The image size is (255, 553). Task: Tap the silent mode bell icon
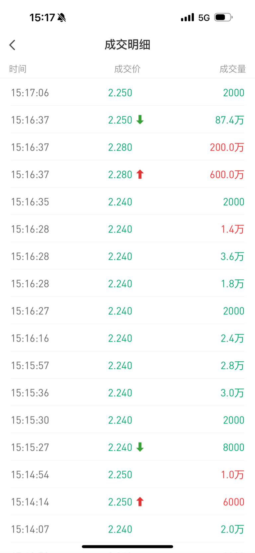click(62, 18)
